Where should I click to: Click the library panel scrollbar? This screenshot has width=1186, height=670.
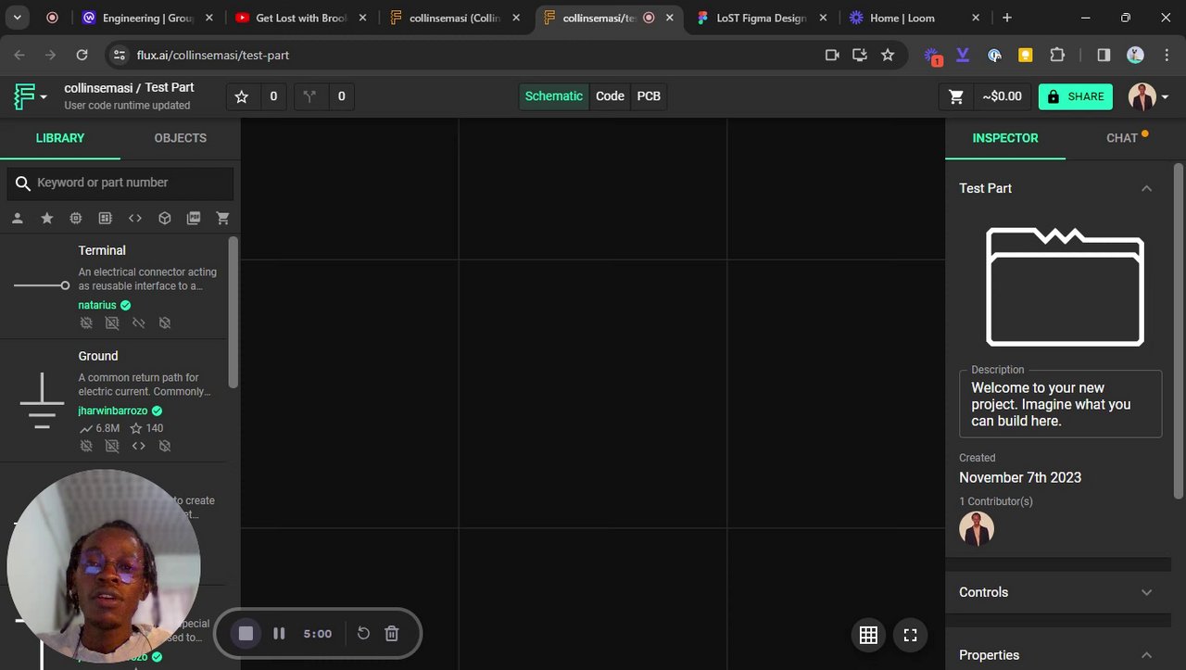(x=233, y=312)
